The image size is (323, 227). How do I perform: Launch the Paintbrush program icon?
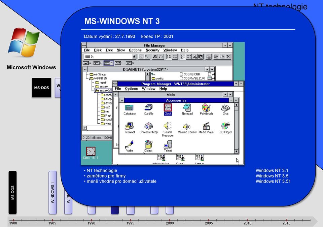tap(206, 109)
